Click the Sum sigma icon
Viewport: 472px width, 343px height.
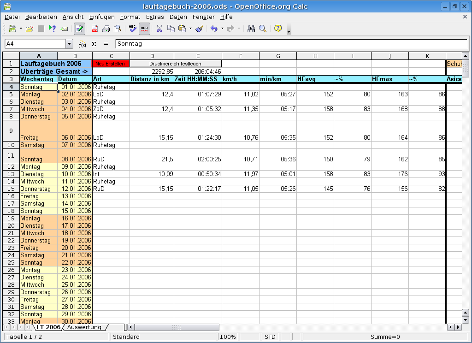94,44
